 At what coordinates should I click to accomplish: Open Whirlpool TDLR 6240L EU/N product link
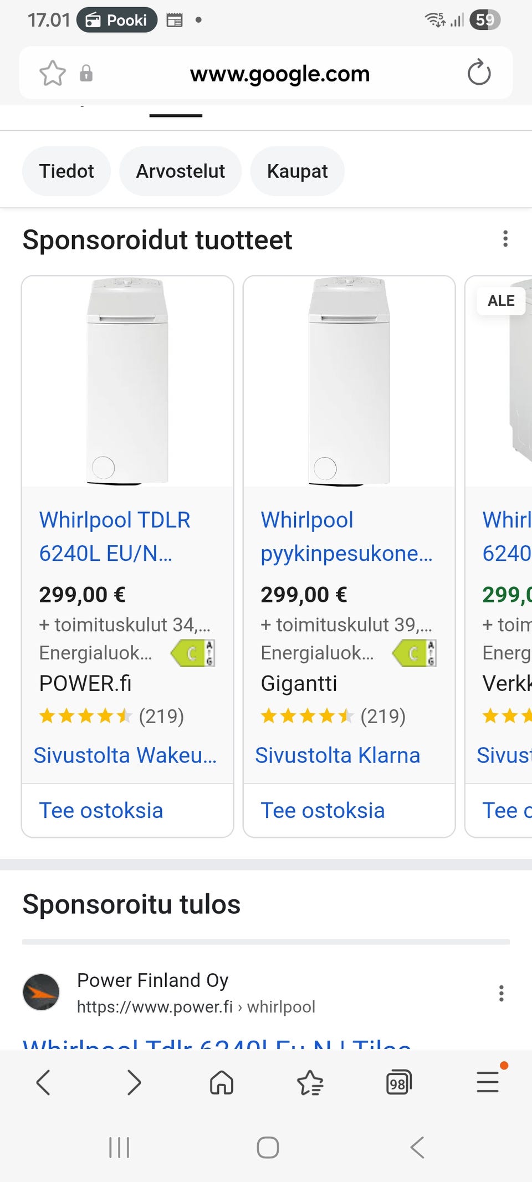(115, 536)
